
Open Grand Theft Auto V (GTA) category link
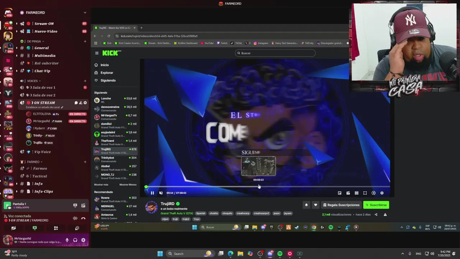click(x=177, y=213)
